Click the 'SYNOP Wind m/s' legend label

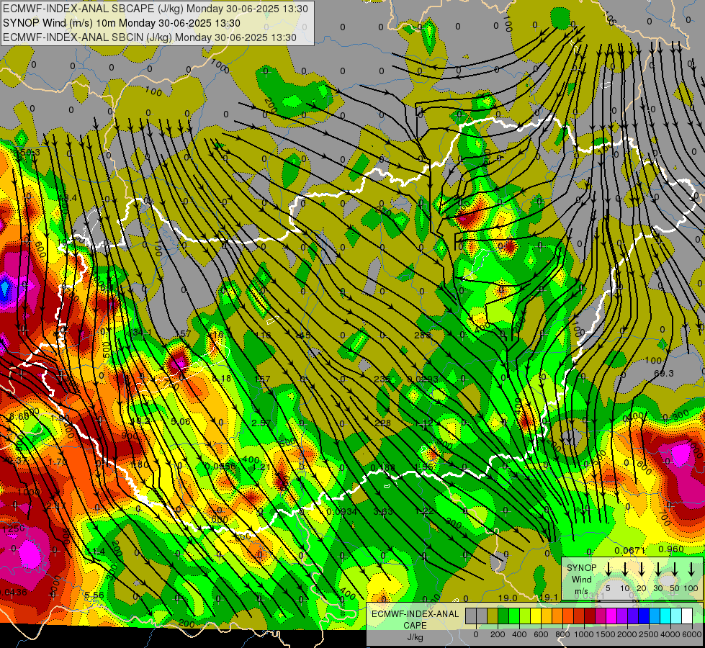581,579
